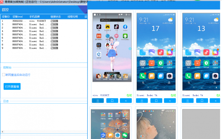Click the home button under the third phone

click(202, 101)
